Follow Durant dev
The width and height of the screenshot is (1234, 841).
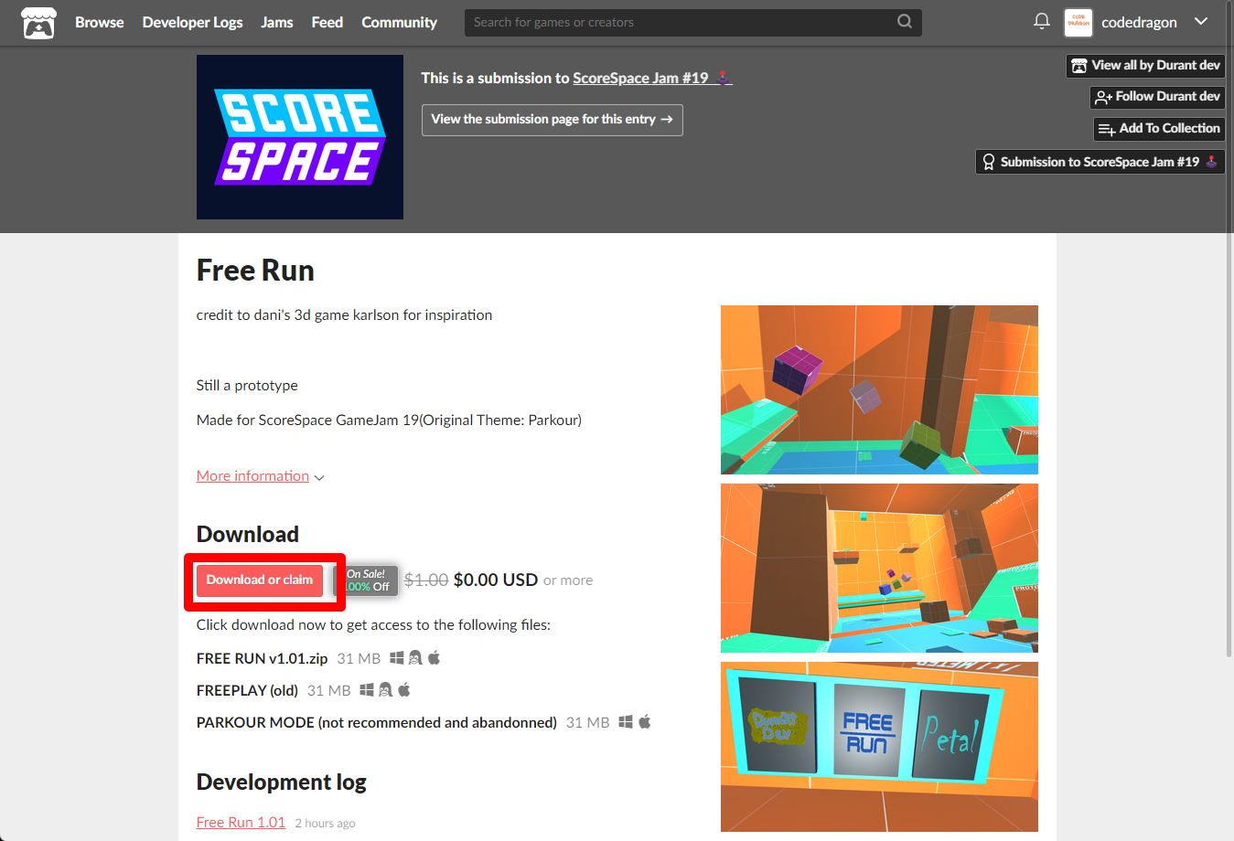(1157, 97)
